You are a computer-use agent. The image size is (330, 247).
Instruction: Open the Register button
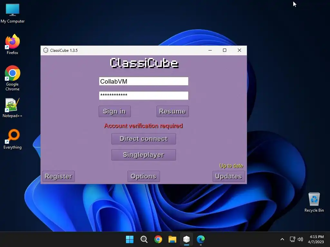click(x=59, y=177)
